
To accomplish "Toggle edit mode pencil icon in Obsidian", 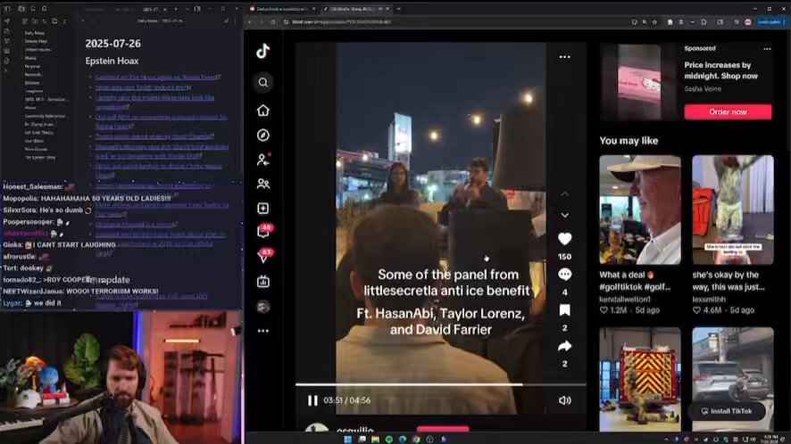I will pyautogui.click(x=227, y=21).
